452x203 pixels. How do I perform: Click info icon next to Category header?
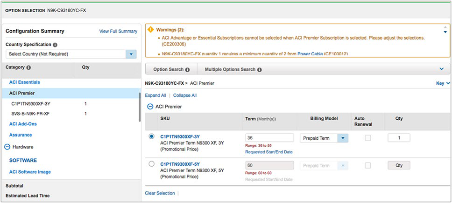(x=28, y=68)
